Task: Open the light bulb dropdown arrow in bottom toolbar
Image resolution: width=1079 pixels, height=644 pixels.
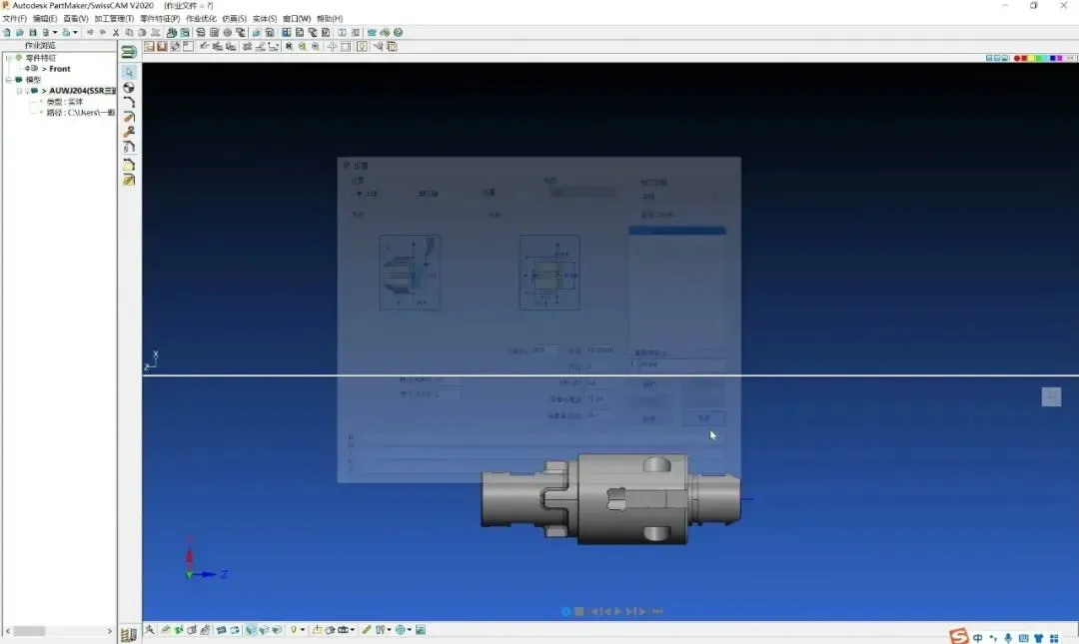Action: [x=303, y=630]
